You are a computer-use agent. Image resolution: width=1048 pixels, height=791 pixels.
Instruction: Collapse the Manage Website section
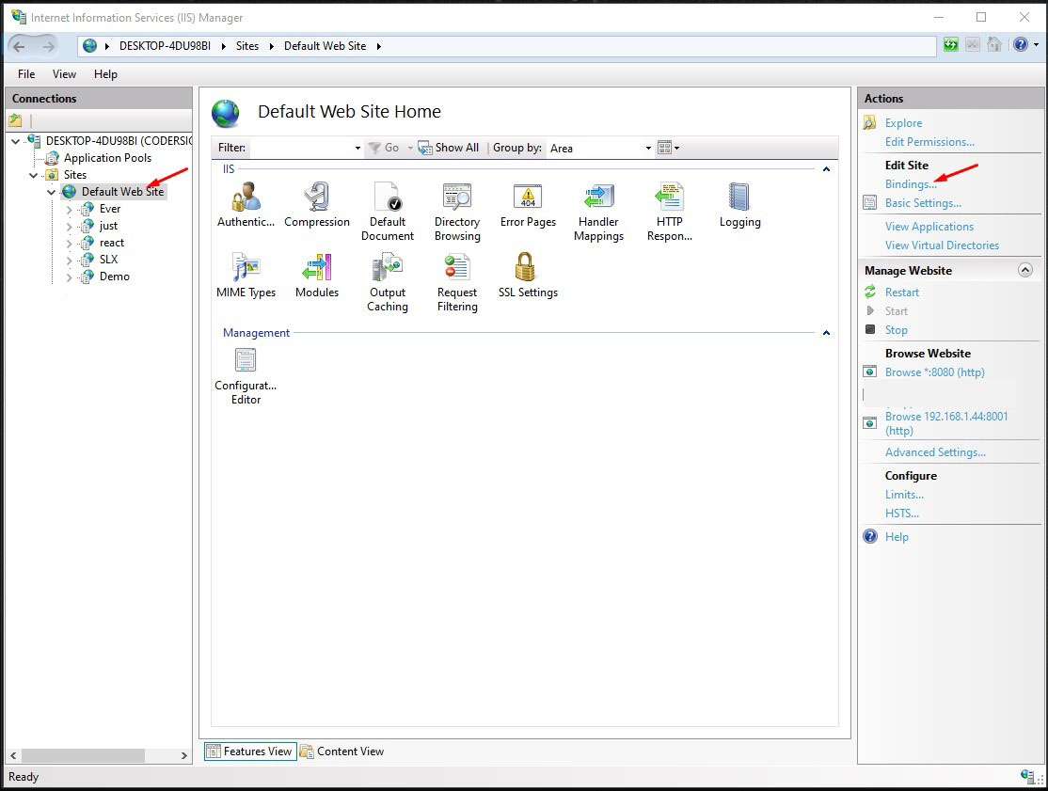pos(1025,270)
